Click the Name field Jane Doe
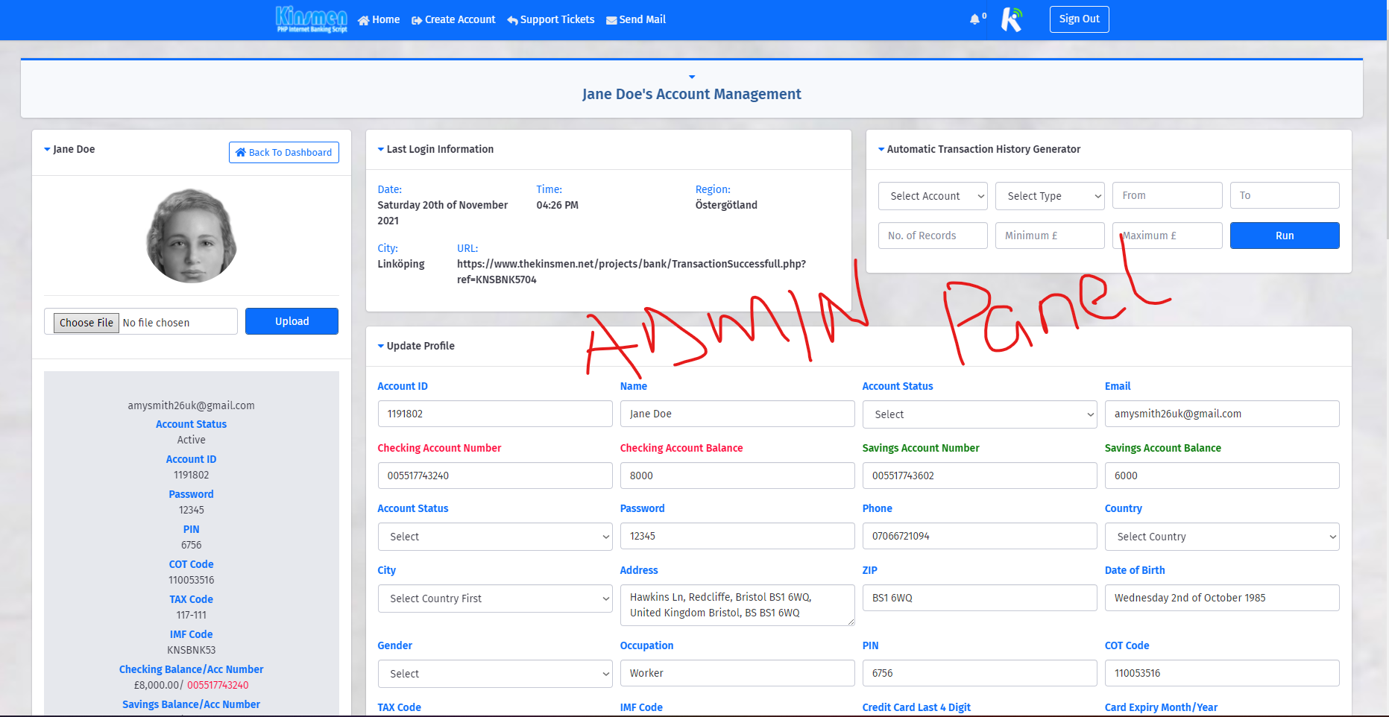This screenshot has height=717, width=1389. (x=737, y=414)
